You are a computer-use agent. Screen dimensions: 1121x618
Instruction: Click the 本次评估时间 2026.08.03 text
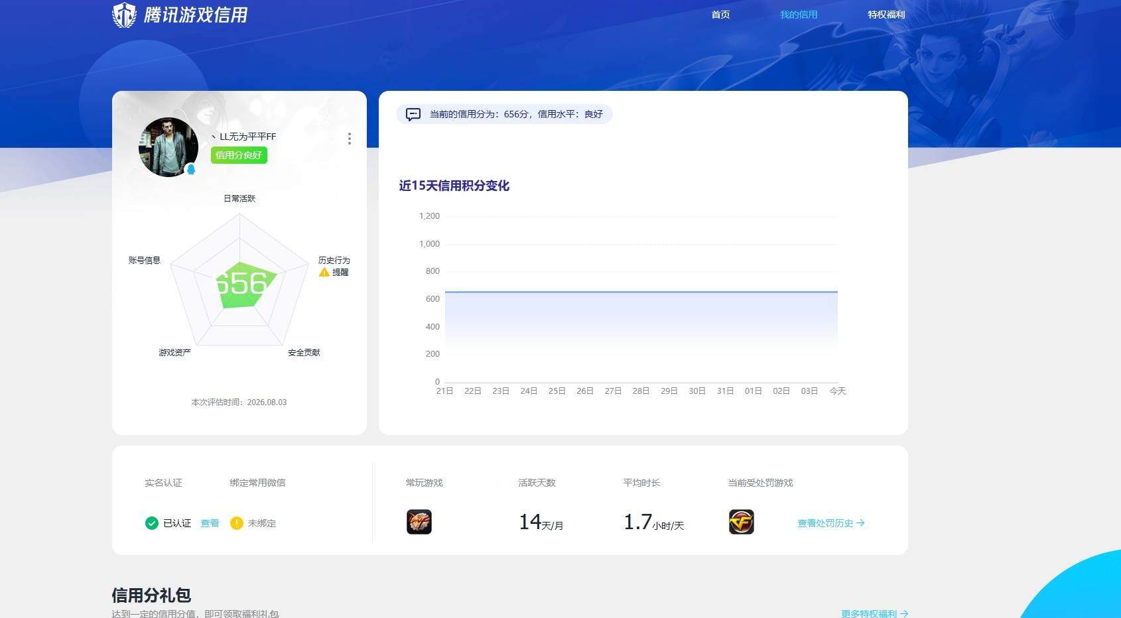239,402
